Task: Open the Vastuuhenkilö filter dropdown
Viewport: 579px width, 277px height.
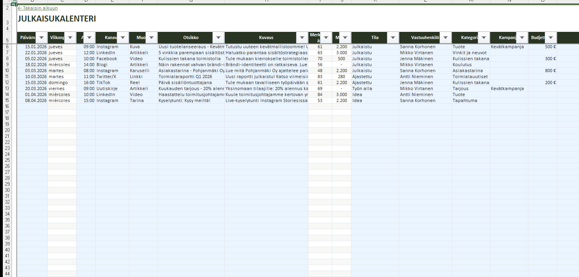Action: (445, 37)
